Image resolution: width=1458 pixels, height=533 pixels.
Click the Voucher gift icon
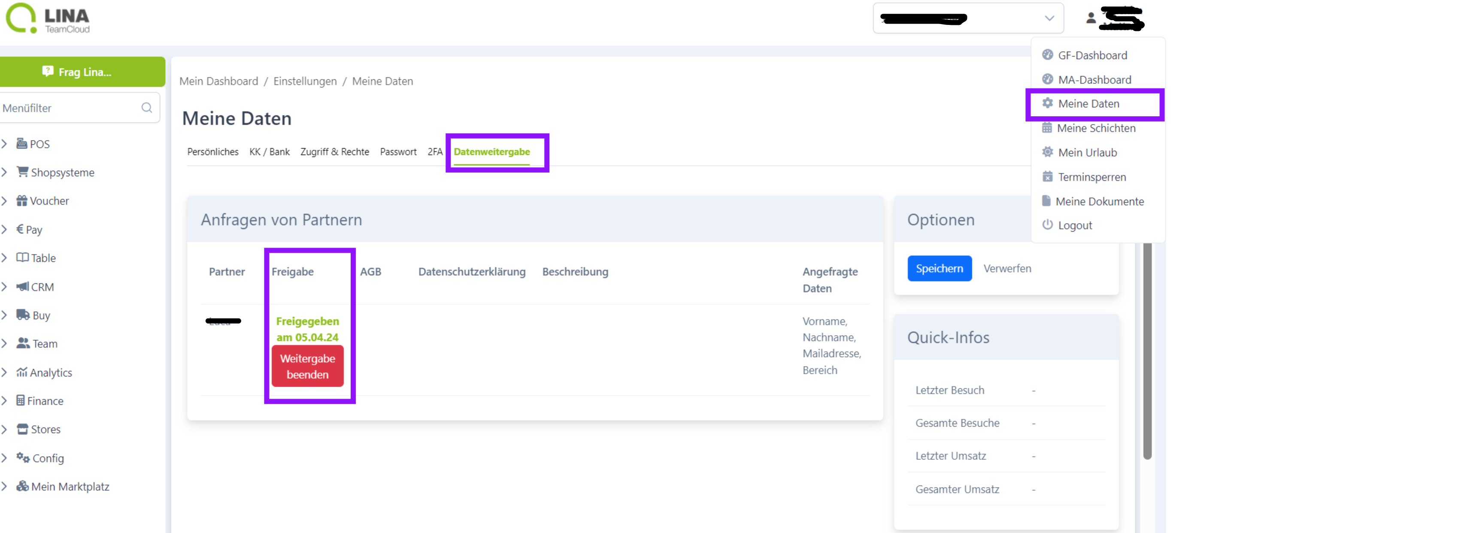coord(21,201)
